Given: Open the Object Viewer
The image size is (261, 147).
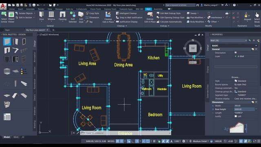Looking at the screenshot, I should [x=11, y=17].
